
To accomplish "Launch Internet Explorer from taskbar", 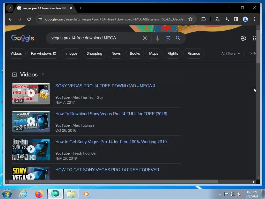I will [23, 194].
